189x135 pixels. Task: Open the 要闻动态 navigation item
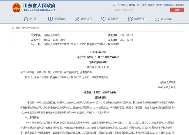[x=60, y=19]
